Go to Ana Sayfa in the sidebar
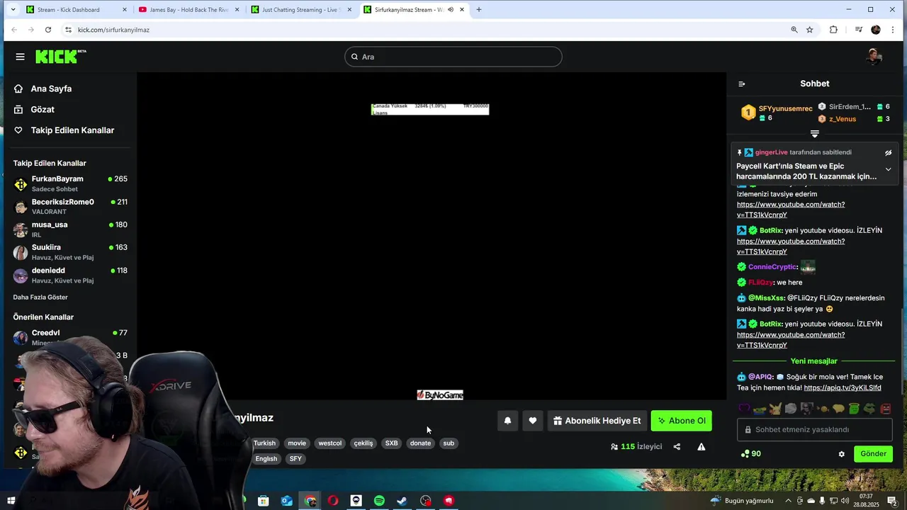Image resolution: width=907 pixels, height=510 pixels. (43, 89)
